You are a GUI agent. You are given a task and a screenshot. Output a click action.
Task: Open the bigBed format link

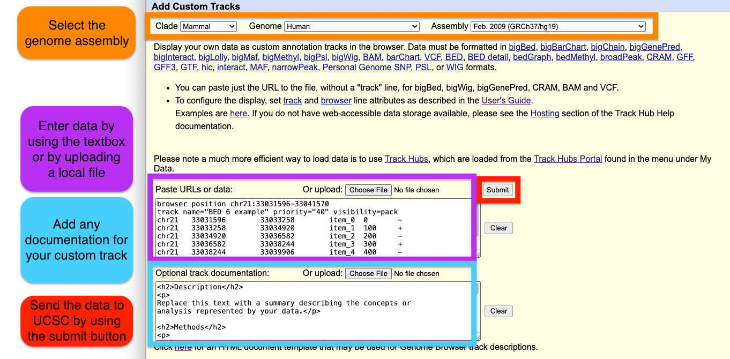[522, 47]
